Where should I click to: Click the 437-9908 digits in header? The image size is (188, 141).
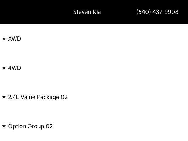[x=165, y=12]
